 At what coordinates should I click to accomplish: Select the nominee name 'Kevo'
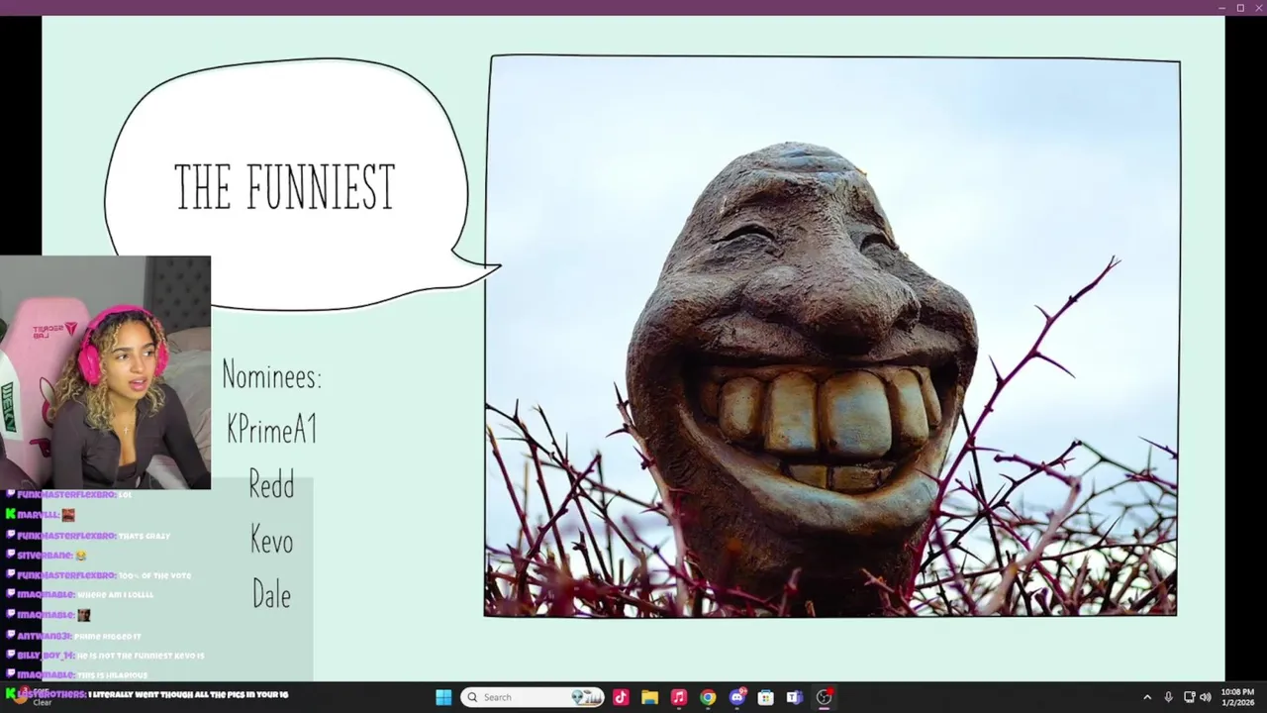[271, 541]
